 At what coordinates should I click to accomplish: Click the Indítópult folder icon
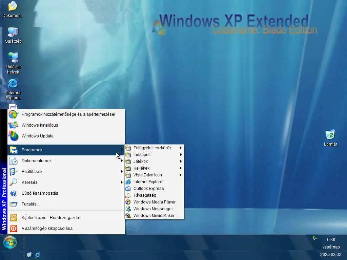point(128,154)
